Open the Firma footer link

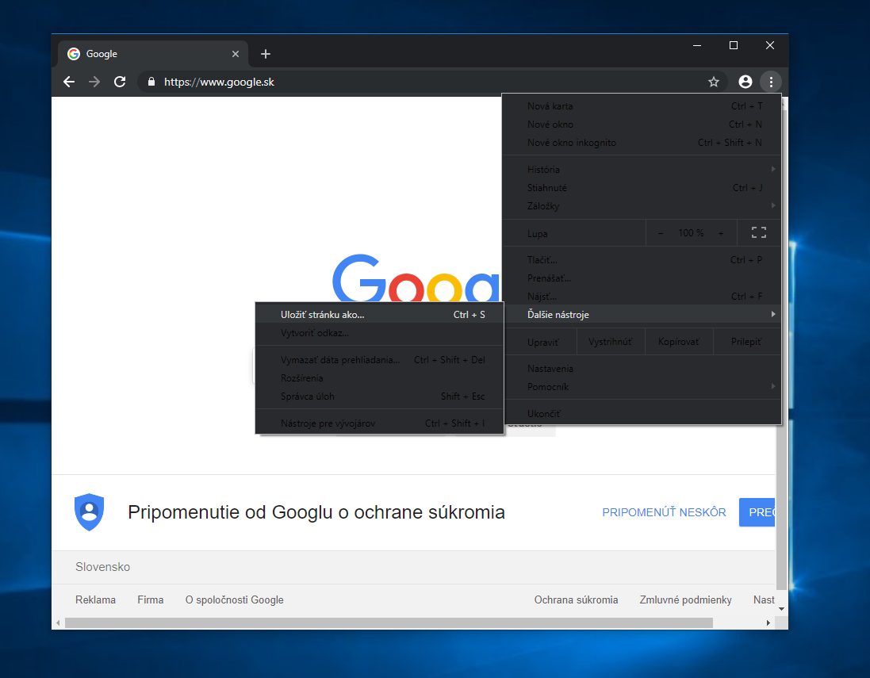pyautogui.click(x=151, y=599)
